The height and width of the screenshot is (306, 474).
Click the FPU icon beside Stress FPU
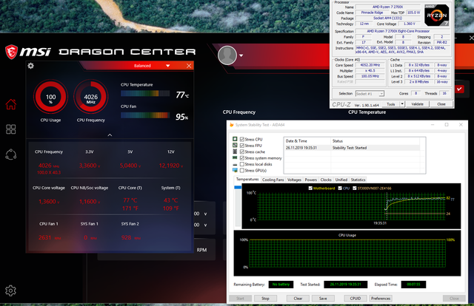pos(235,146)
